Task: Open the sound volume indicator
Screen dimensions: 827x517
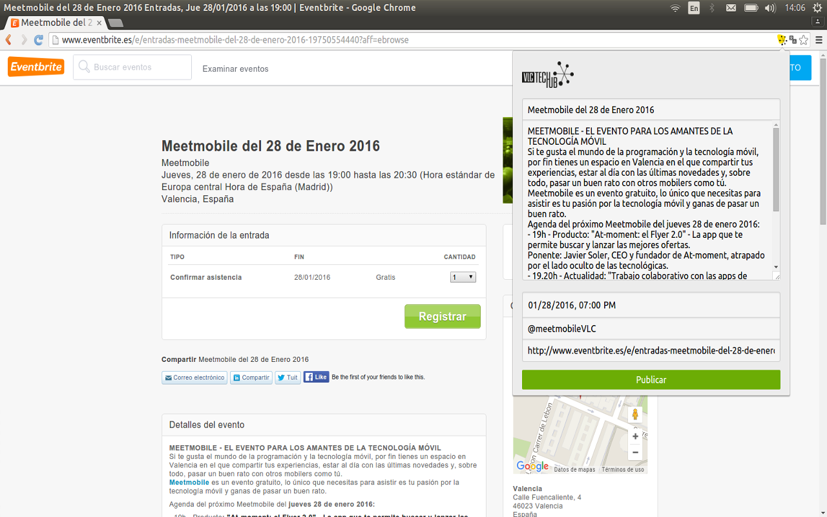Action: (x=770, y=8)
